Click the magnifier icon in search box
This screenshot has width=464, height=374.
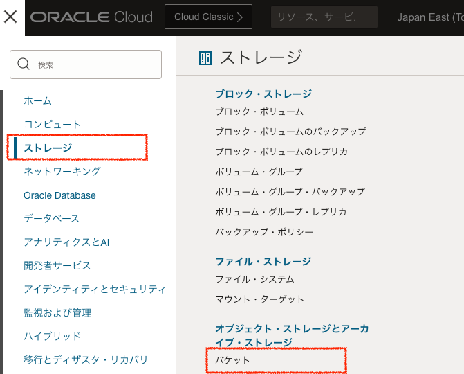click(24, 64)
